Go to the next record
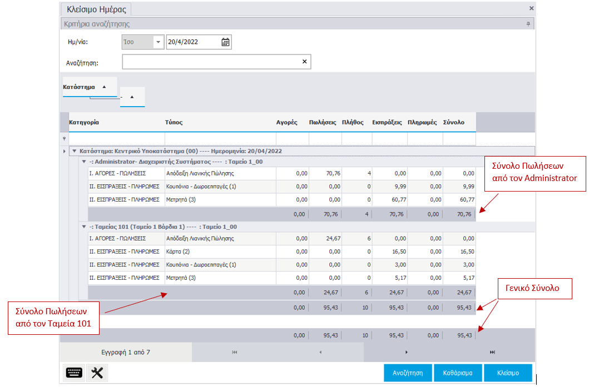The height and width of the screenshot is (392, 589). click(x=407, y=352)
